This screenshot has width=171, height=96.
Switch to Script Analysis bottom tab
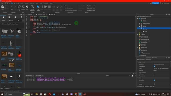[141, 87]
